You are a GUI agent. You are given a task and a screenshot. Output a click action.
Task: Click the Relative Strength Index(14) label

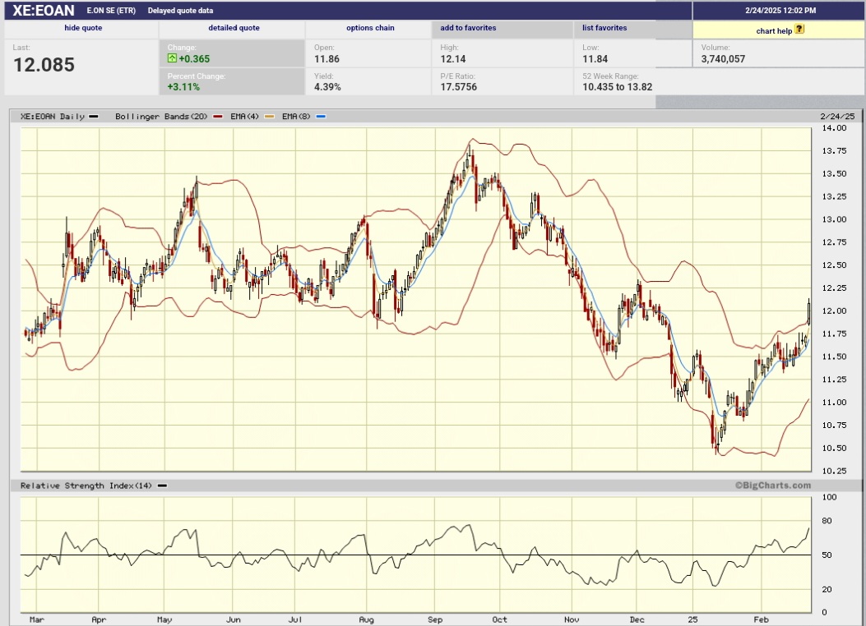click(86, 486)
